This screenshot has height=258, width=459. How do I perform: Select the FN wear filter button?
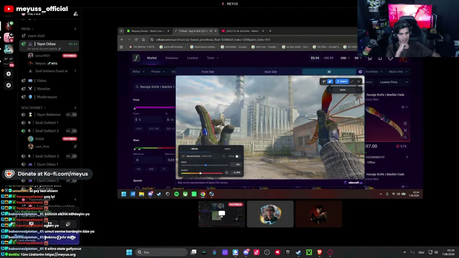pos(138,169)
